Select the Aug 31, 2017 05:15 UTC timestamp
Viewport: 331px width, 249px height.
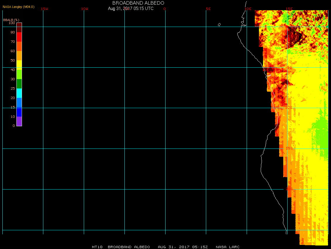[x=131, y=8]
